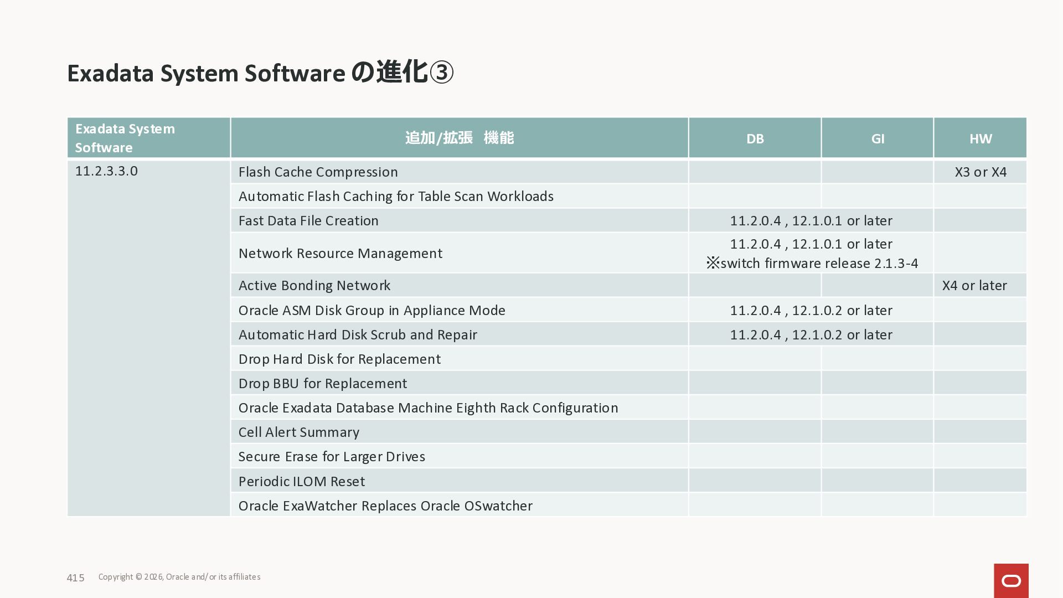Select Oracle ASM Disk Group in Appliance Mode
Screen dimensions: 1063x598
(x=371, y=311)
